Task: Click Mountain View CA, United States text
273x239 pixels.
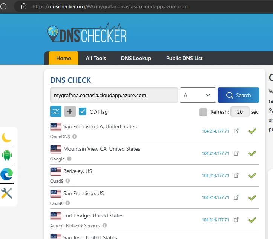Action: pos(102,149)
